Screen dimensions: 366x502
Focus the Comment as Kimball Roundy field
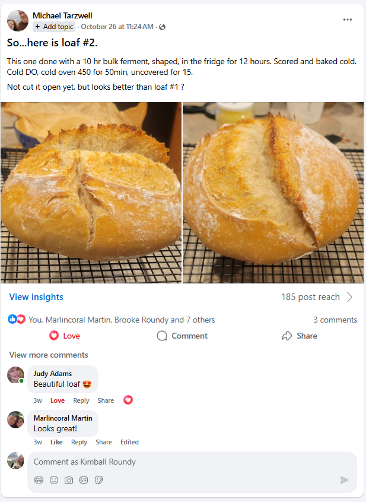192,462
